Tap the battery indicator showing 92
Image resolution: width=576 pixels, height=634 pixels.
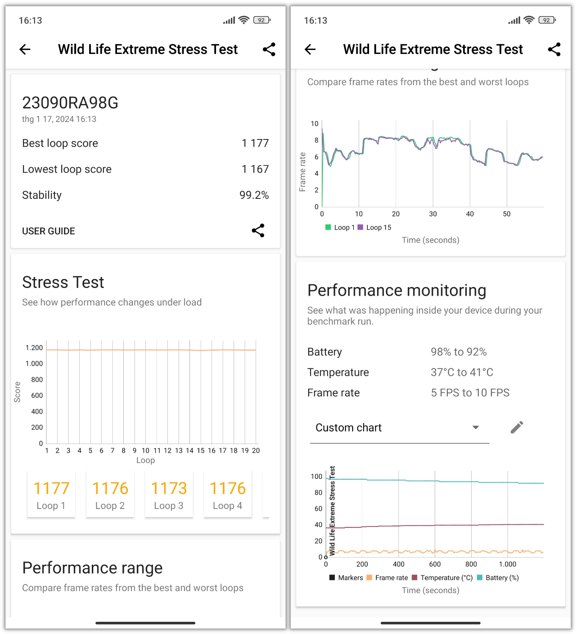pyautogui.click(x=261, y=20)
